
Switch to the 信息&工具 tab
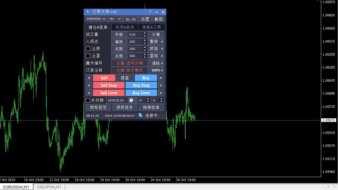click(x=152, y=27)
